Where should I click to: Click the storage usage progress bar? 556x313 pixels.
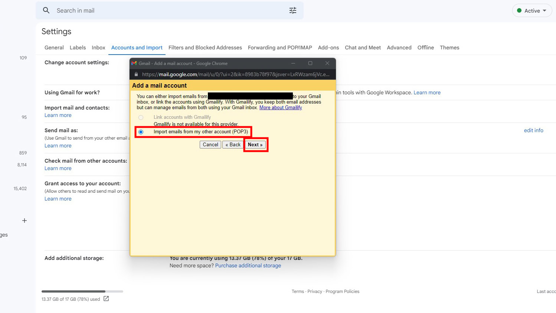[82, 291]
